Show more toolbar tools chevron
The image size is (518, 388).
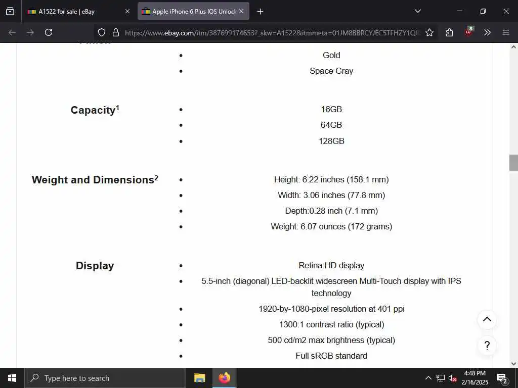click(x=487, y=32)
